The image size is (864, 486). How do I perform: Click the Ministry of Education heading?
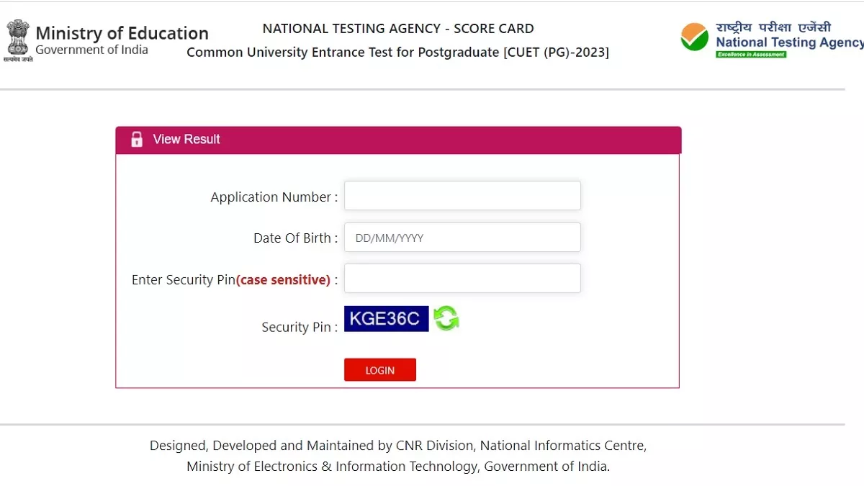[122, 34]
